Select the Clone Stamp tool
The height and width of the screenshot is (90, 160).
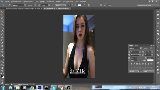tap(2, 37)
